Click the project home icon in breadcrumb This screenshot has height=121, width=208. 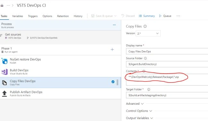pyautogui.click(x=2, y=5)
